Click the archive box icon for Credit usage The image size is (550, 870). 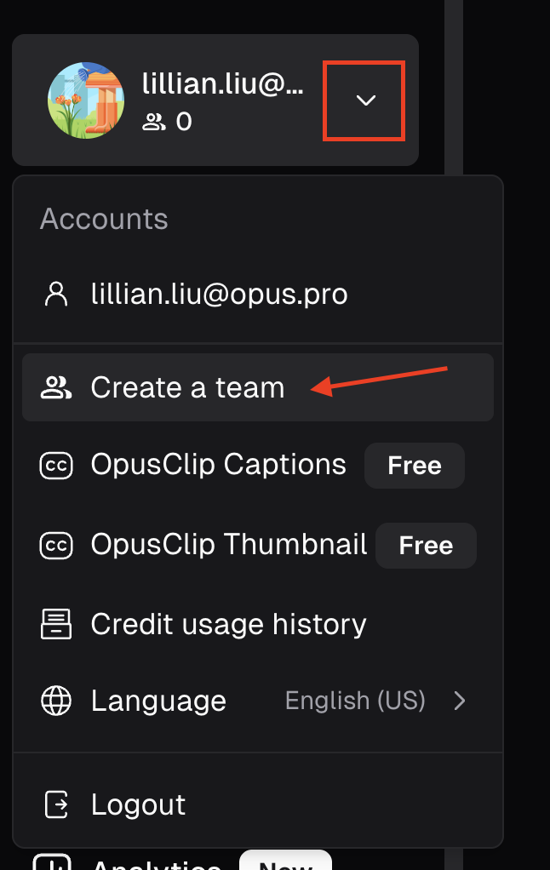click(x=56, y=624)
